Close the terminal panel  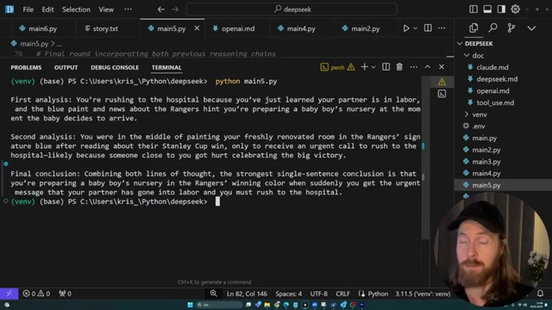click(442, 67)
